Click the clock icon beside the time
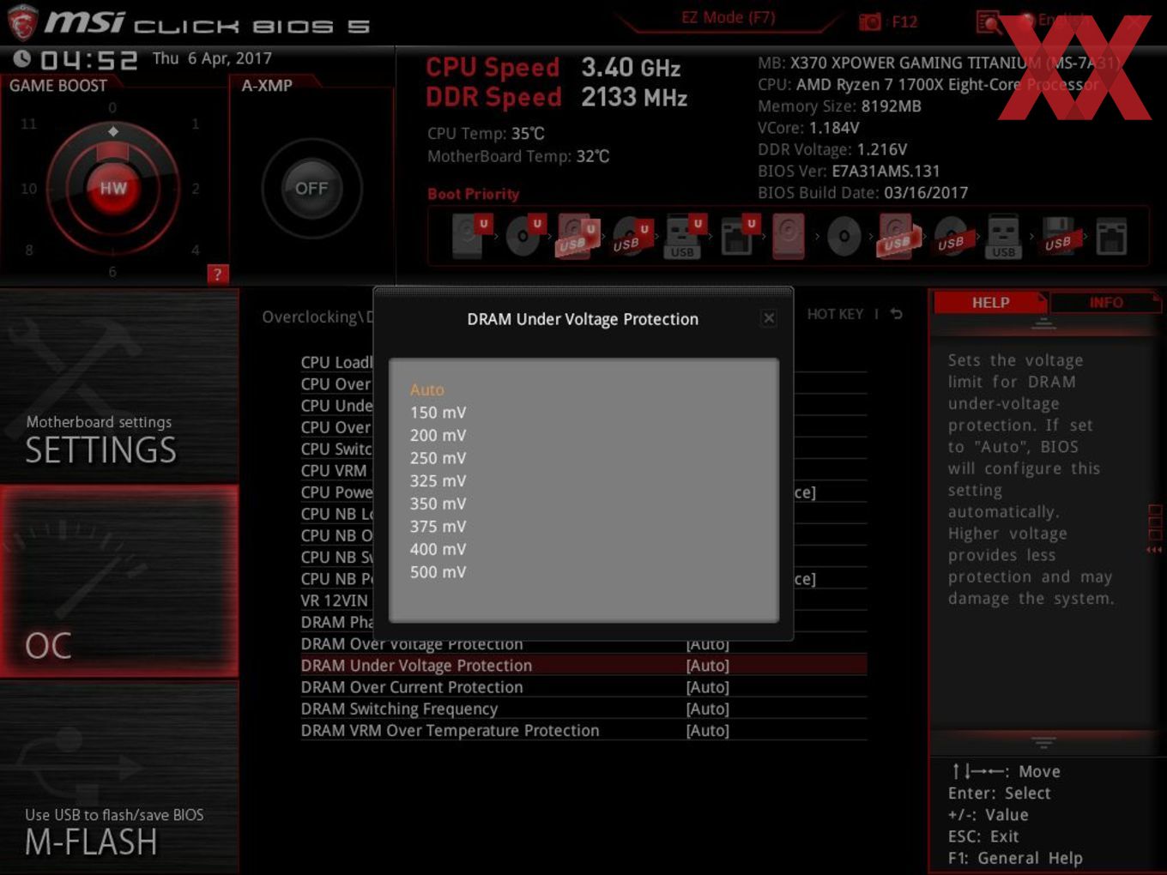Viewport: 1167px width, 875px height. coord(22,58)
